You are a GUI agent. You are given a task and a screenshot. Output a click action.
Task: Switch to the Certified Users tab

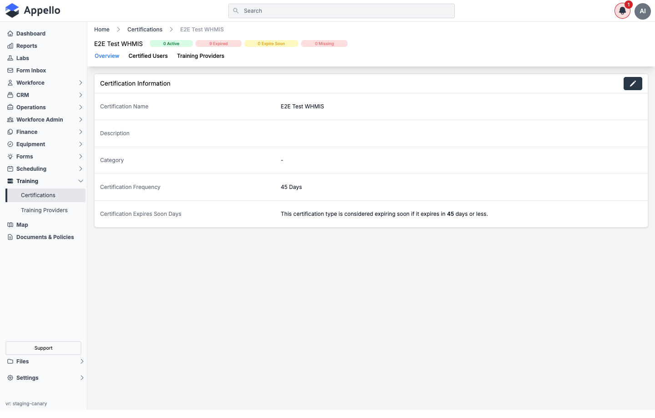click(148, 56)
